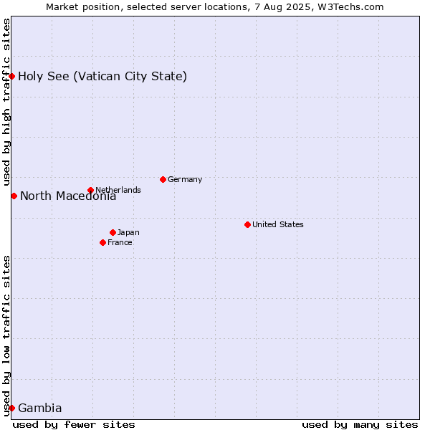This screenshot has width=430, height=430.
Task: Select the Netherlands red marker
Action: [x=90, y=190]
